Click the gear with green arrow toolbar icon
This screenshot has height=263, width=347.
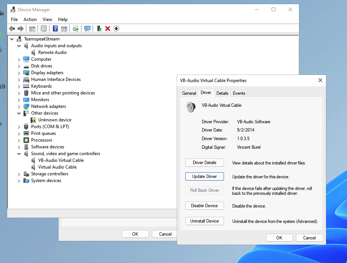(x=76, y=28)
